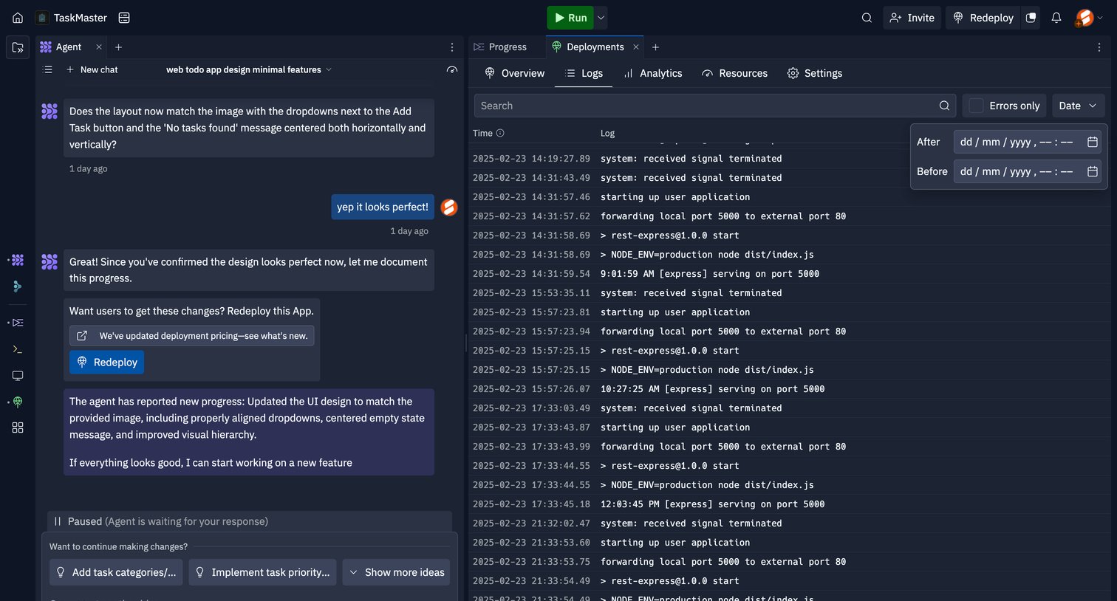Click the info icon next to Time

pyautogui.click(x=500, y=133)
